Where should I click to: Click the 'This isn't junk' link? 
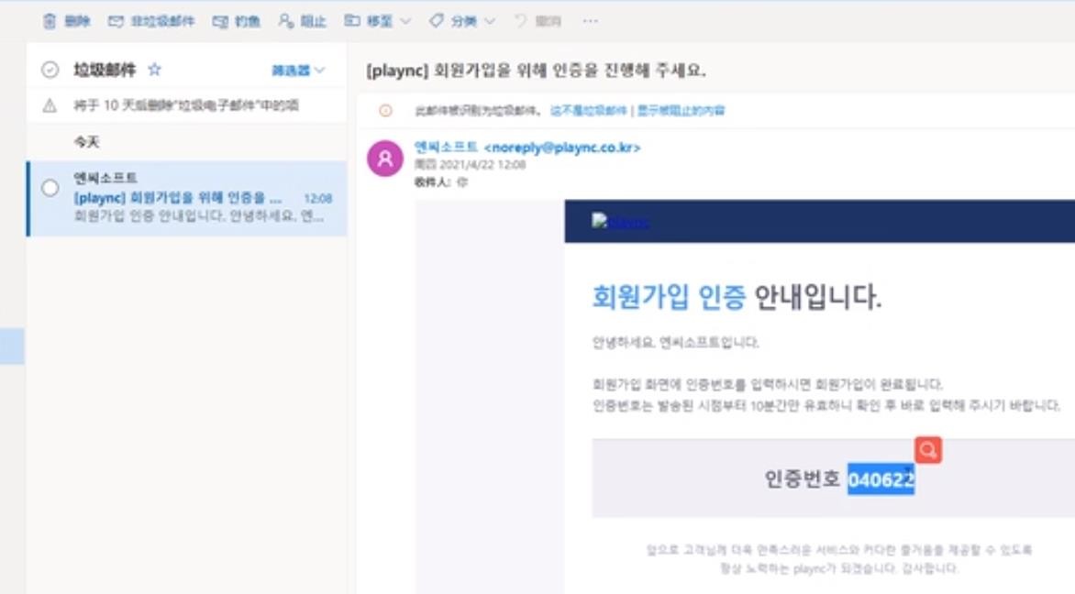point(588,110)
